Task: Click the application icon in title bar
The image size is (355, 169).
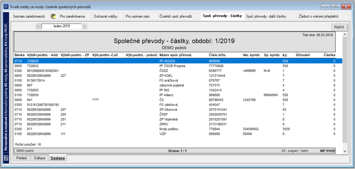Action: 6,7
